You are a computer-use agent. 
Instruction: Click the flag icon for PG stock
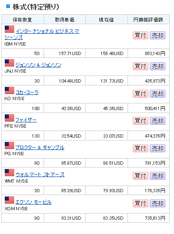click(9, 146)
